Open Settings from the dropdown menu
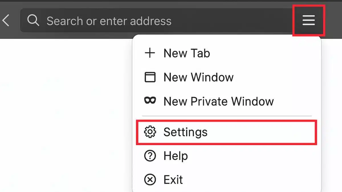 (x=186, y=132)
